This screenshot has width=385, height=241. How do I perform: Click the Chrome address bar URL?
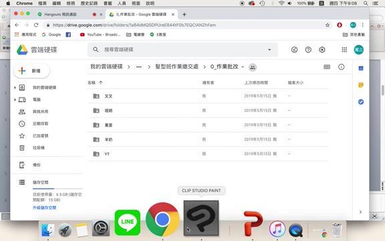click(134, 25)
